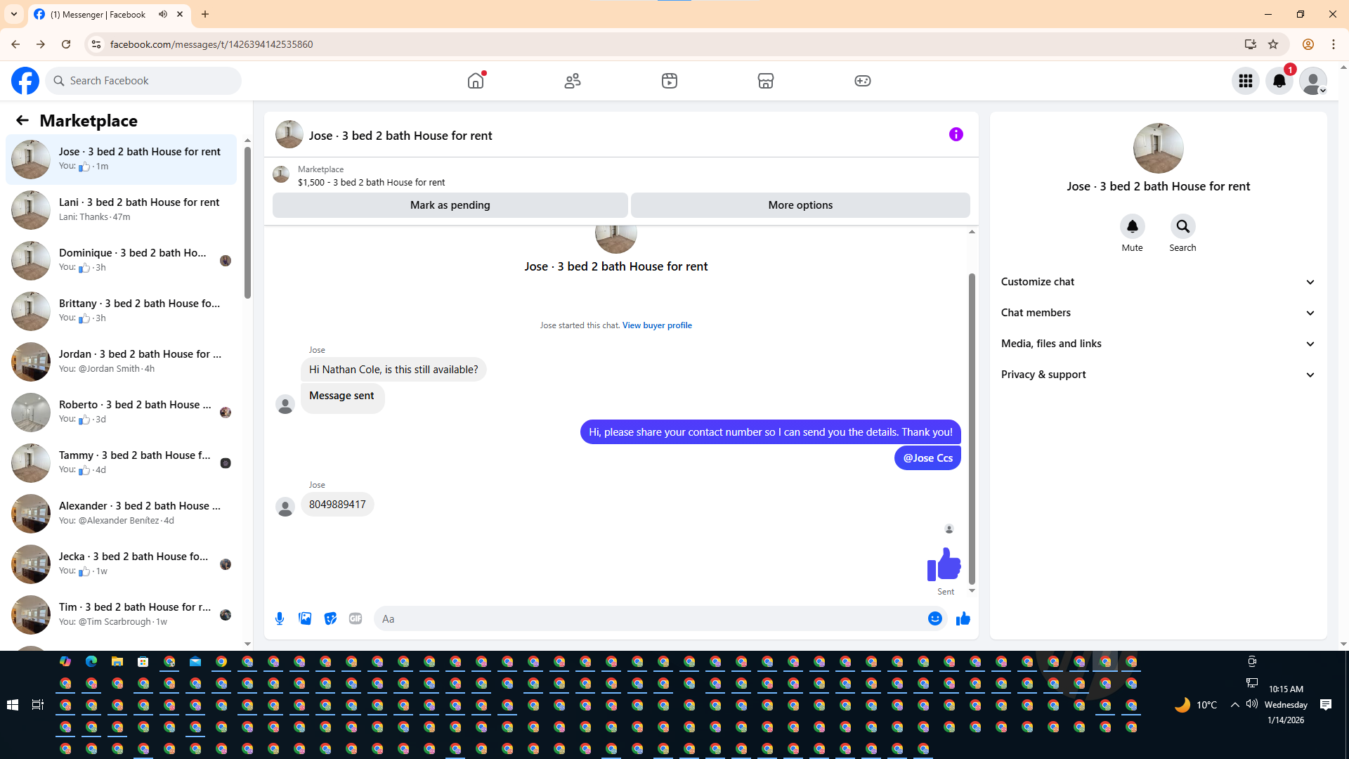
Task: Go to Marketplace tab in top navigation
Action: (x=765, y=81)
